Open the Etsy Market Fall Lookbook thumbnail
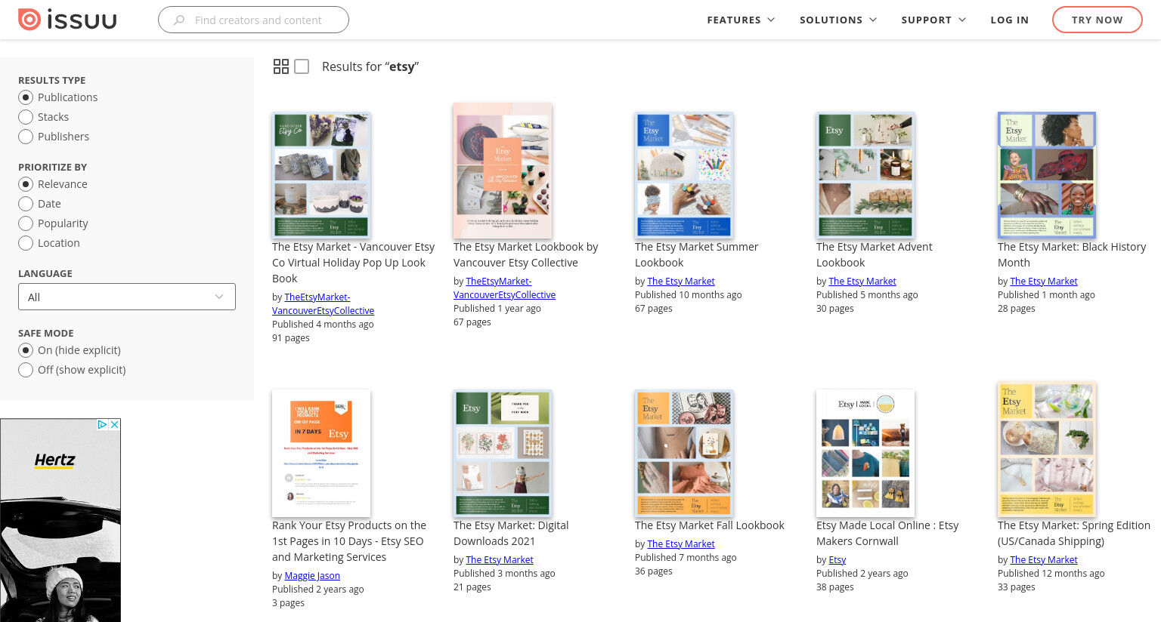1161x622 pixels. point(684,453)
